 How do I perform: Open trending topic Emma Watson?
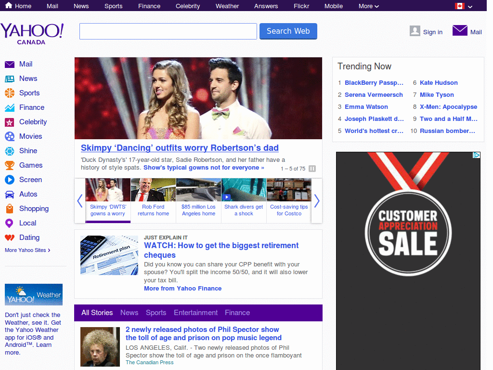(x=366, y=107)
